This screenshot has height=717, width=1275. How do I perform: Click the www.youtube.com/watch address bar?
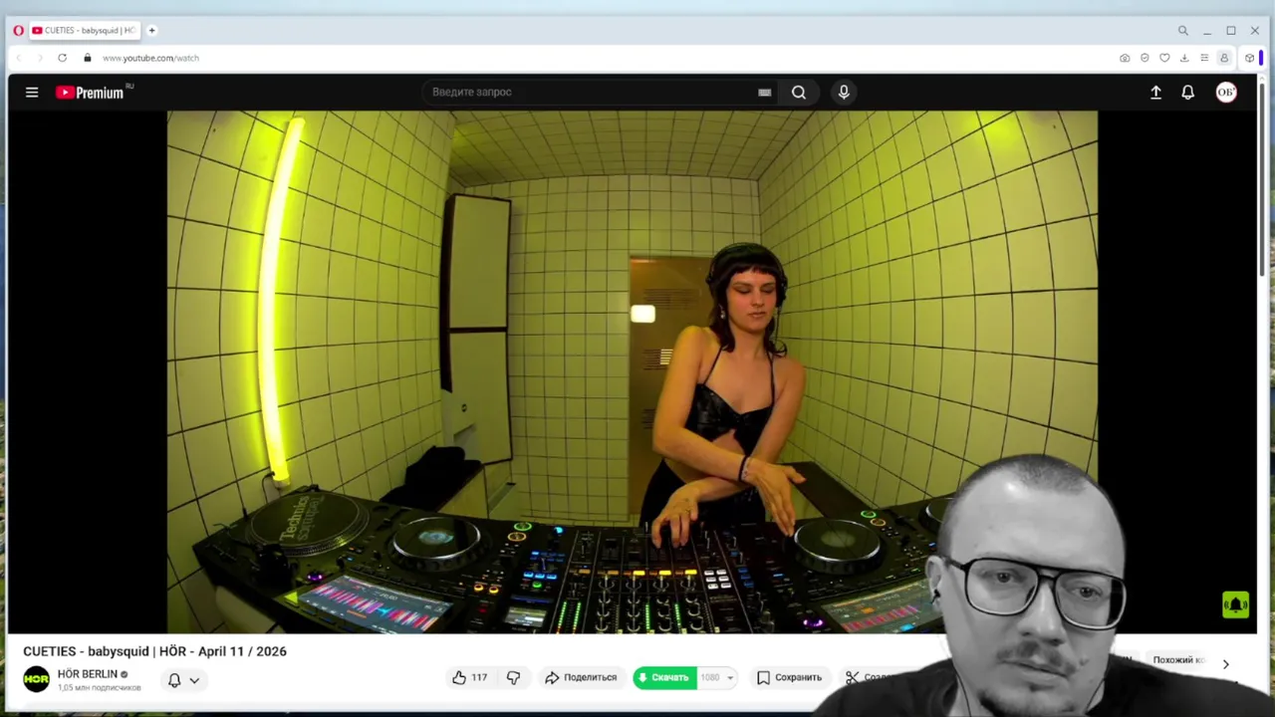click(x=150, y=58)
